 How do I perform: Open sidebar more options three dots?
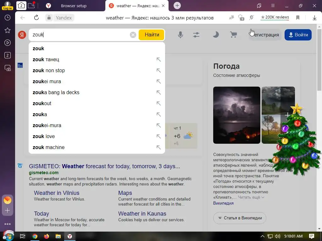[8, 224]
